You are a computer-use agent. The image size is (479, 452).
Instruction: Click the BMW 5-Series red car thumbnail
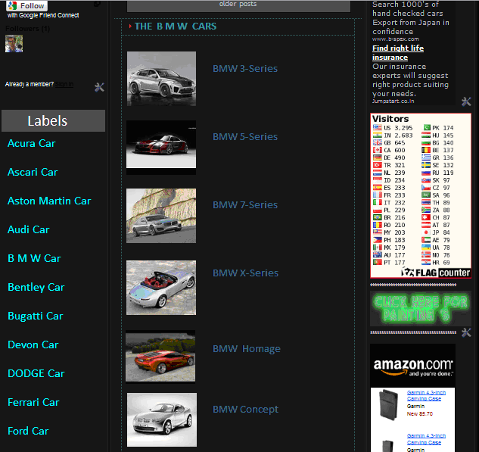pos(161,148)
